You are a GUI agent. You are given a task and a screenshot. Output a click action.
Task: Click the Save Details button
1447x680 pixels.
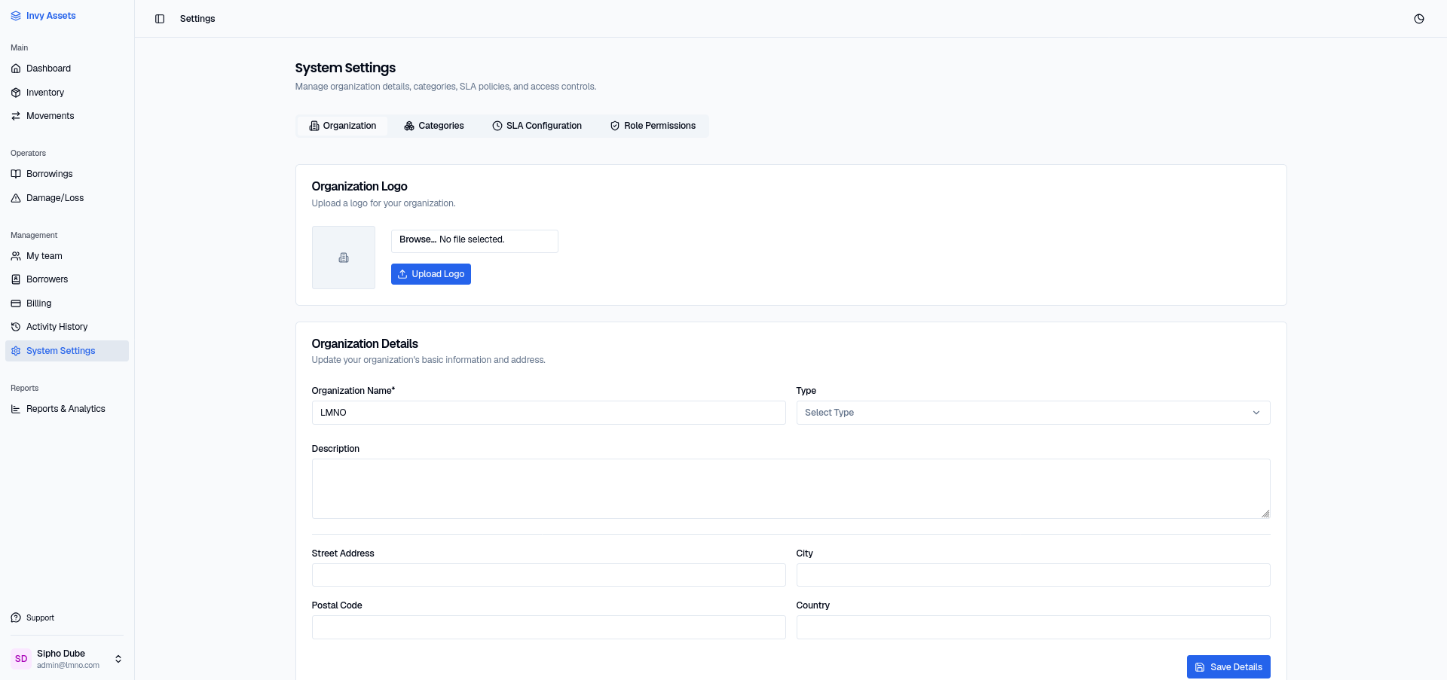(1228, 667)
